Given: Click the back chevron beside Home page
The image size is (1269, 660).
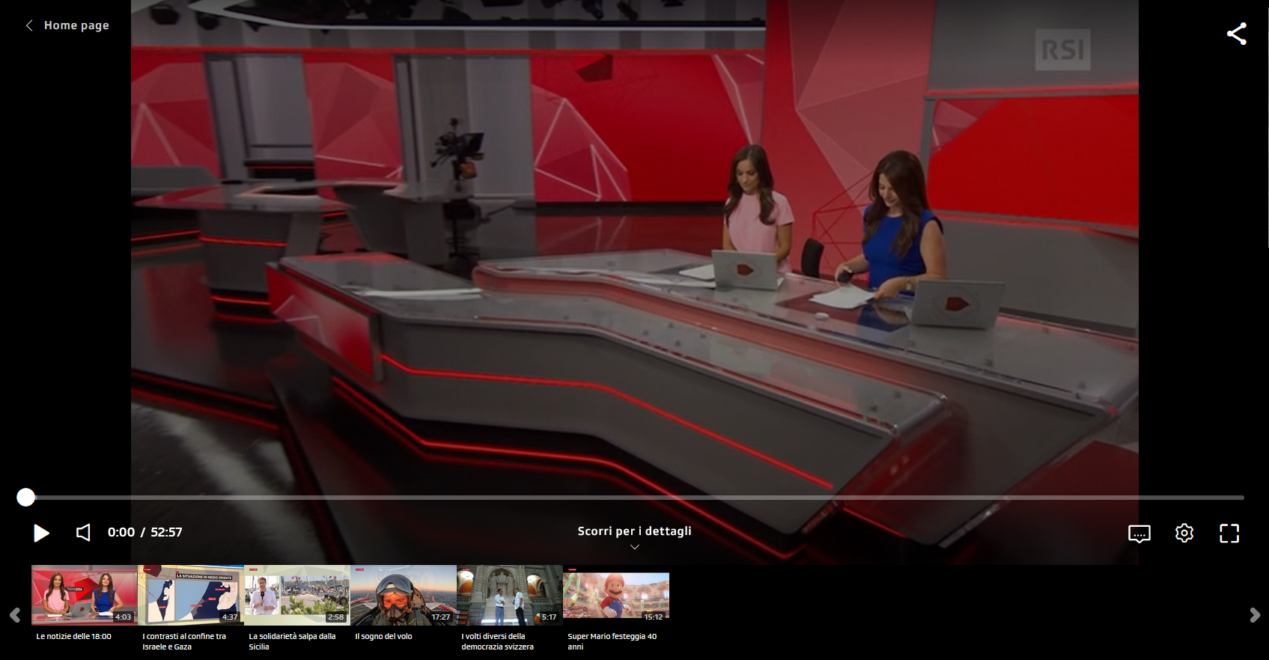Looking at the screenshot, I should (x=29, y=25).
